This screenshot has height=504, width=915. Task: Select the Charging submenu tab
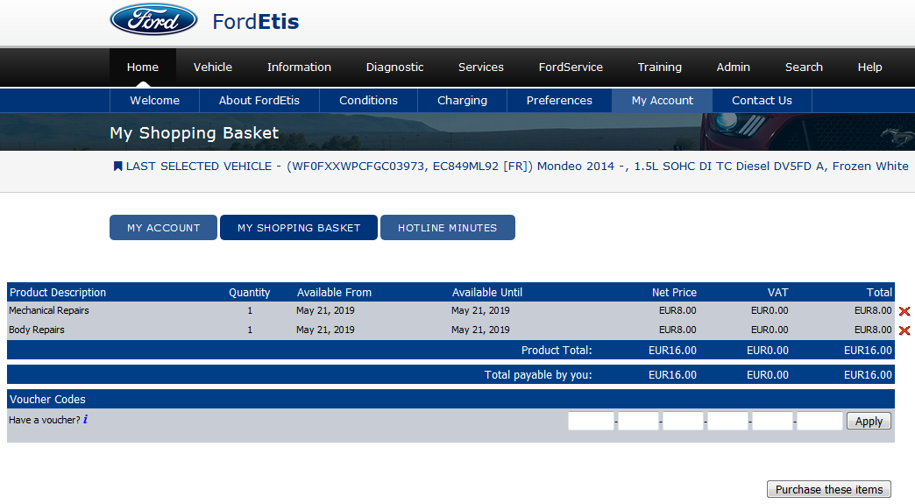tap(462, 101)
